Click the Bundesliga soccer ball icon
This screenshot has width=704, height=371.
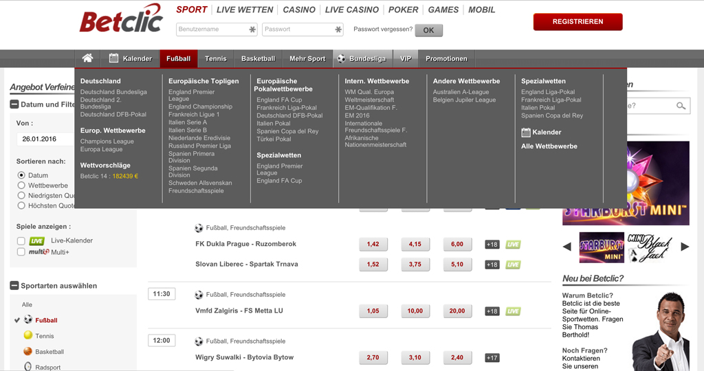click(x=341, y=58)
